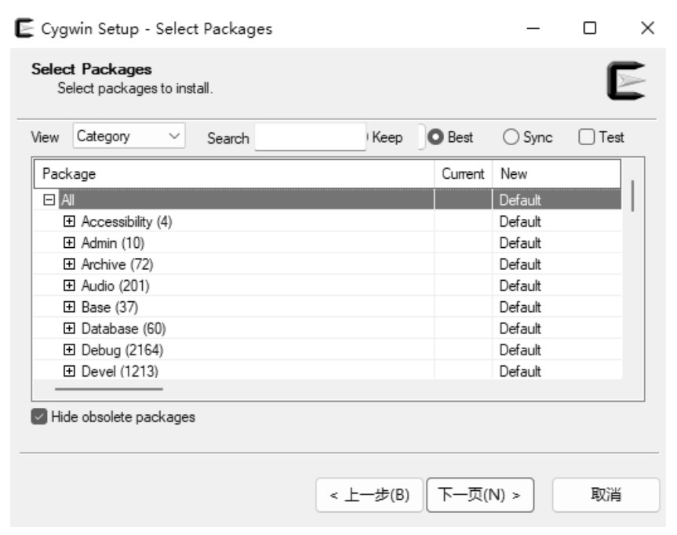The image size is (677, 535).
Task: Click the large Cygwin logo in header
Action: 627,81
